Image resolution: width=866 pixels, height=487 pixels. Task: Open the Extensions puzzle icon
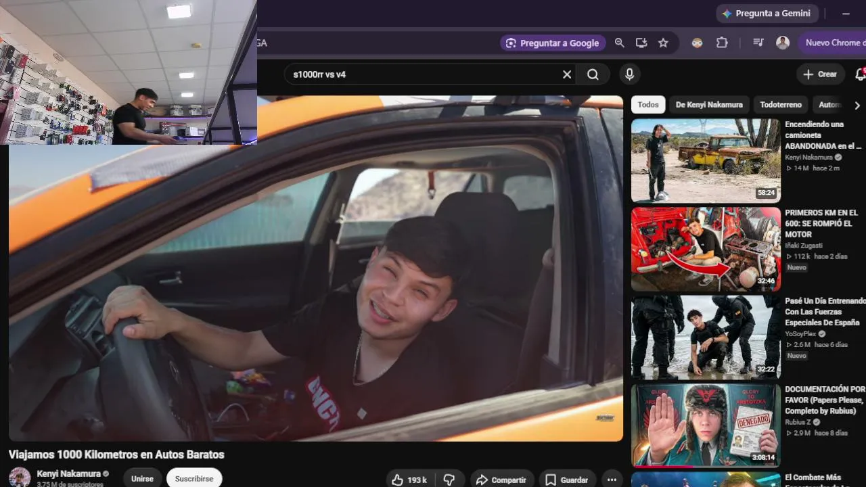[722, 43]
